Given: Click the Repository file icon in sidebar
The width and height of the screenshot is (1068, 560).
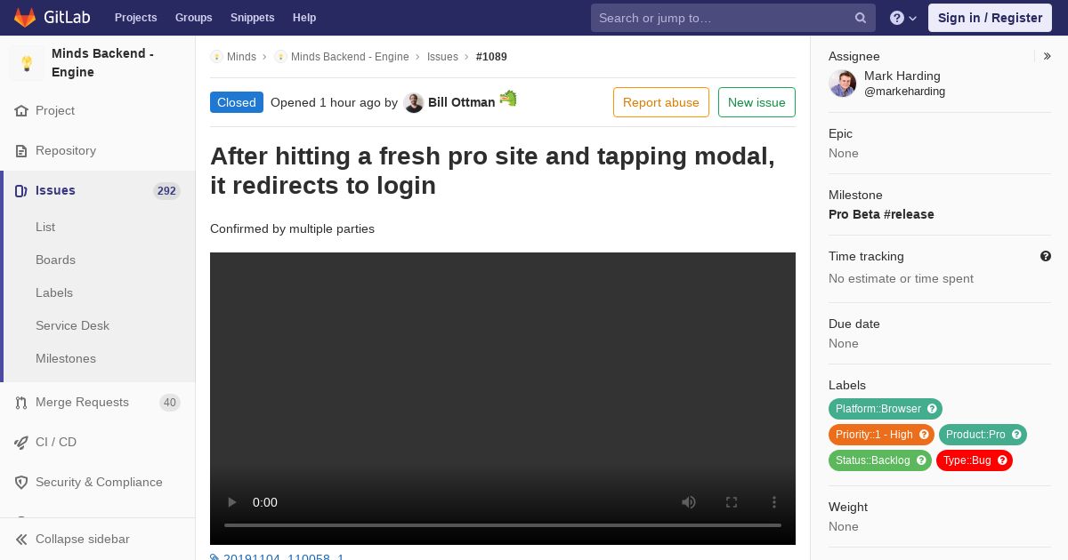Looking at the screenshot, I should point(21,151).
